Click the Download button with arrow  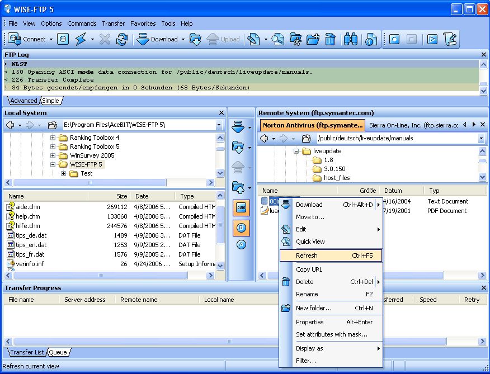coord(159,39)
